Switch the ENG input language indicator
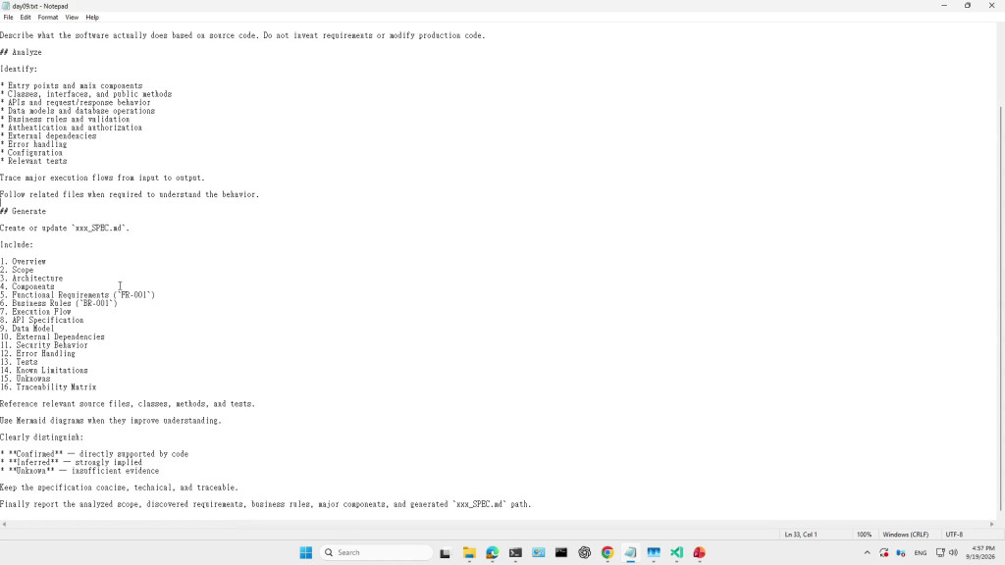The height and width of the screenshot is (565, 1005). point(921,553)
